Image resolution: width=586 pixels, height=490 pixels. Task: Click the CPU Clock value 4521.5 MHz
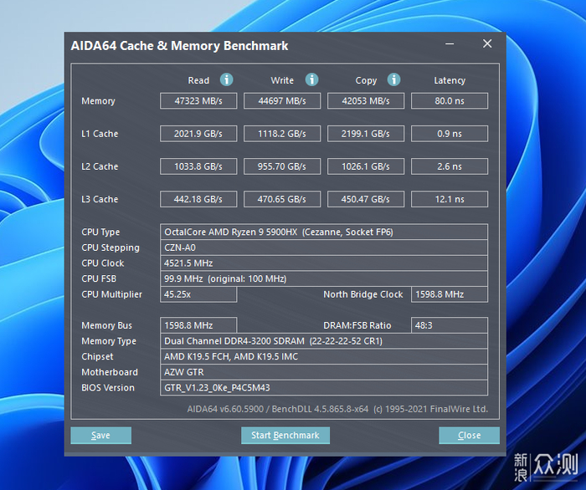coord(324,263)
